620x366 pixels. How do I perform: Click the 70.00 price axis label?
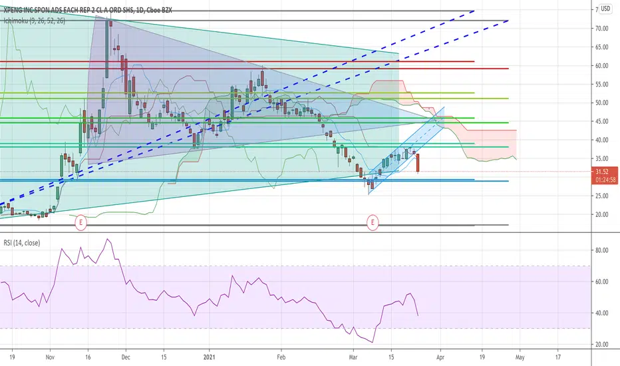[x=602, y=29]
